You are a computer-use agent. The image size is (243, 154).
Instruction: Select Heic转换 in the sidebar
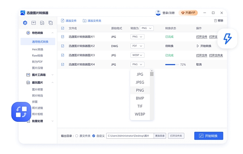[38, 49]
